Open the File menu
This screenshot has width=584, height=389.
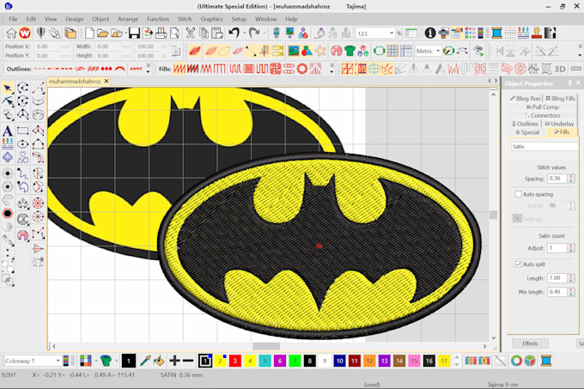point(13,19)
